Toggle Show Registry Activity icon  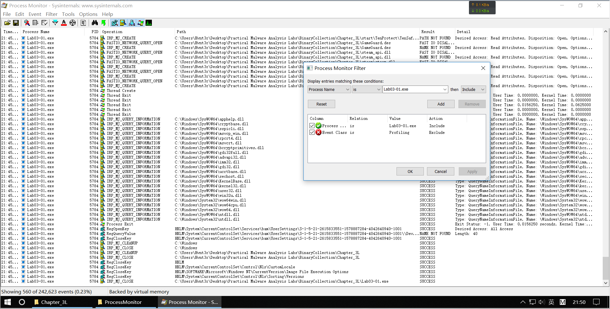coord(115,23)
